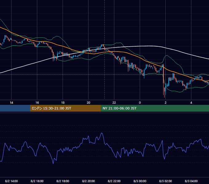Click hour label 14 on price chart axis
Screen dimensions: 209x184
point(11,103)
